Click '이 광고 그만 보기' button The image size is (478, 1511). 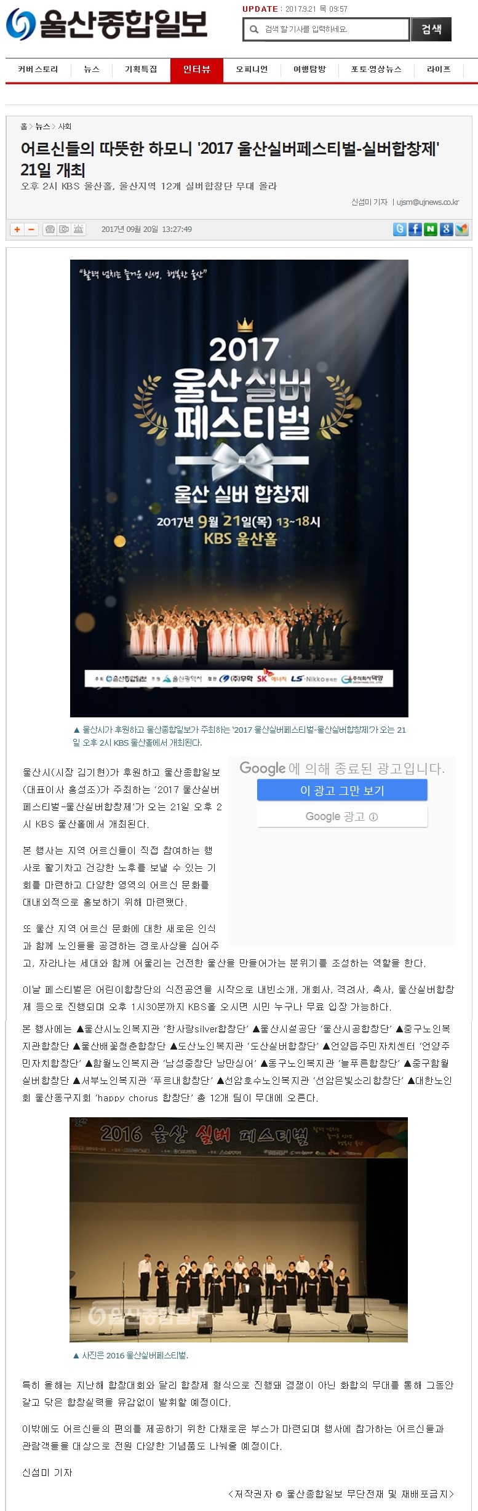(342, 790)
